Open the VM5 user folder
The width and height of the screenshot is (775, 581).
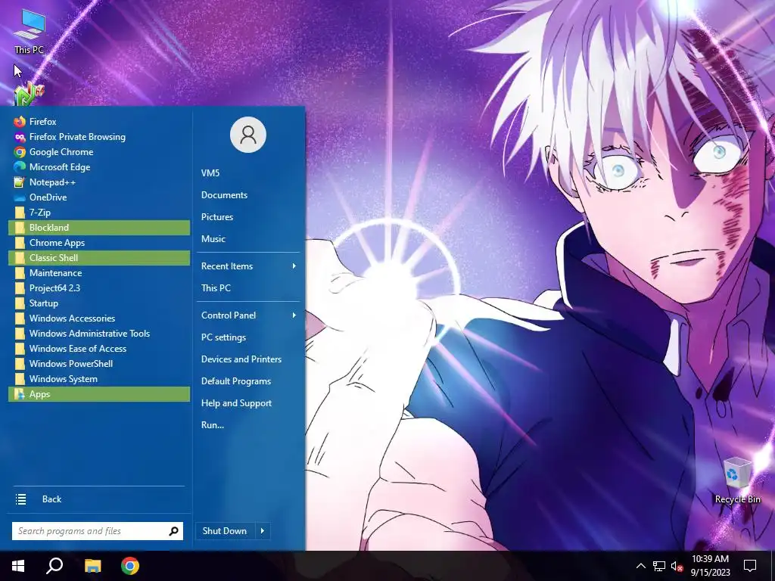(x=248, y=173)
